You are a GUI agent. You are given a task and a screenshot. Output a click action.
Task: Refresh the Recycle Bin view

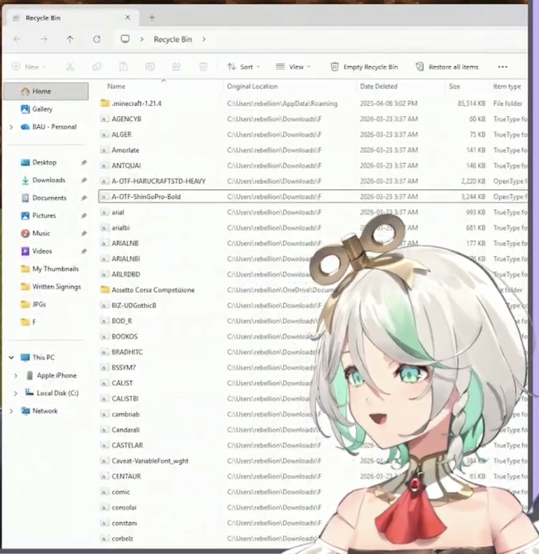click(x=96, y=39)
